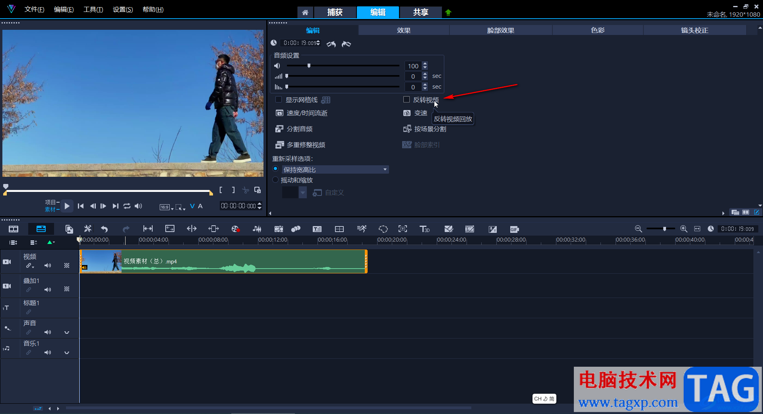Rotate clip left icon in edit panel
Image resolution: width=763 pixels, height=414 pixels.
[331, 44]
